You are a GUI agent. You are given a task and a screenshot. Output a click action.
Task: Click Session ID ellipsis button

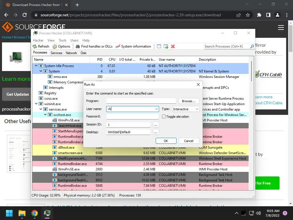click(x=156, y=125)
